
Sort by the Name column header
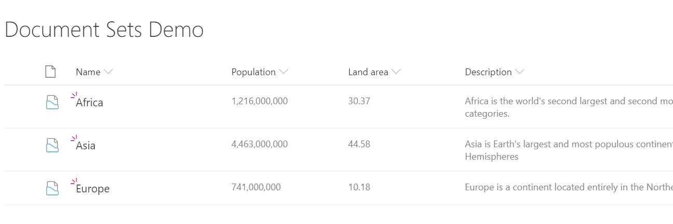pos(88,72)
